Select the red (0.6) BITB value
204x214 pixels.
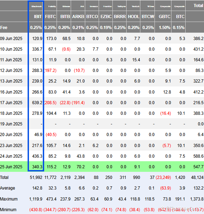click(66, 49)
